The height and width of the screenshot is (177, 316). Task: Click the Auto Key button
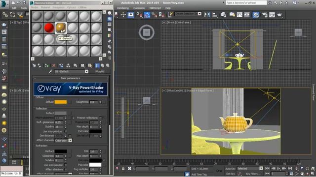(x=230, y=169)
